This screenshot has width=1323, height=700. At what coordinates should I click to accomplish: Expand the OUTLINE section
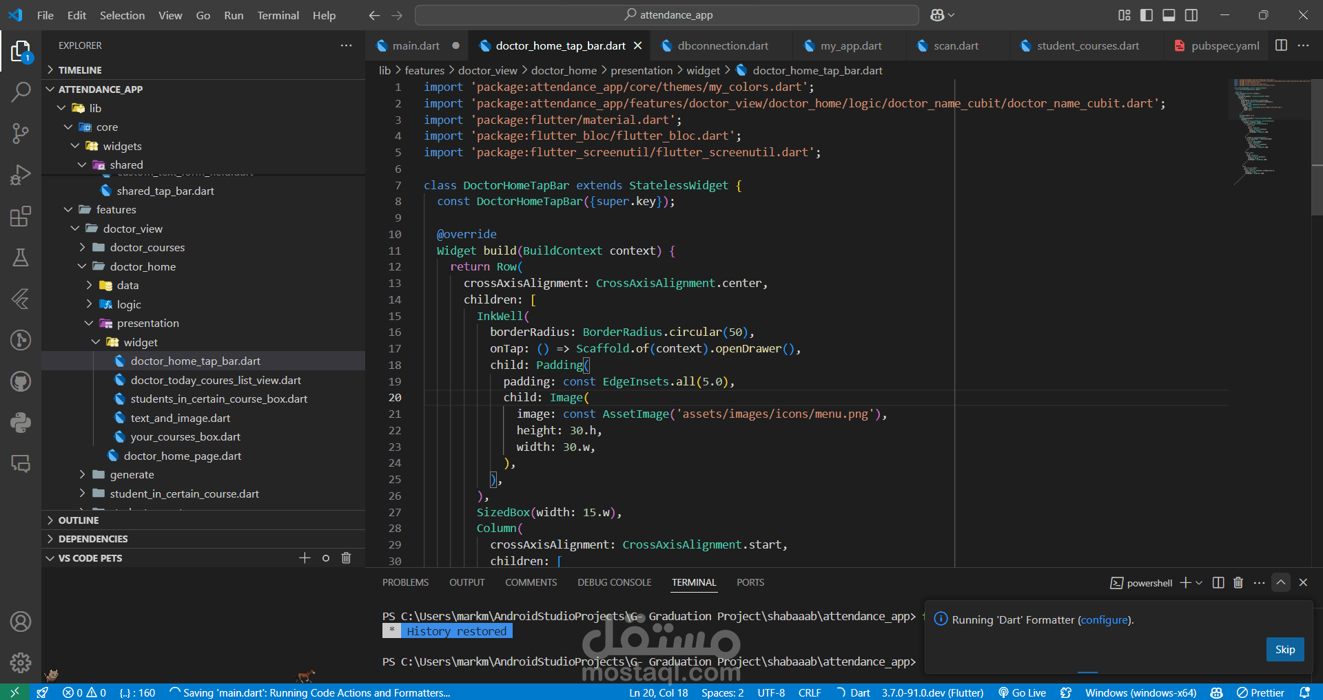[79, 520]
